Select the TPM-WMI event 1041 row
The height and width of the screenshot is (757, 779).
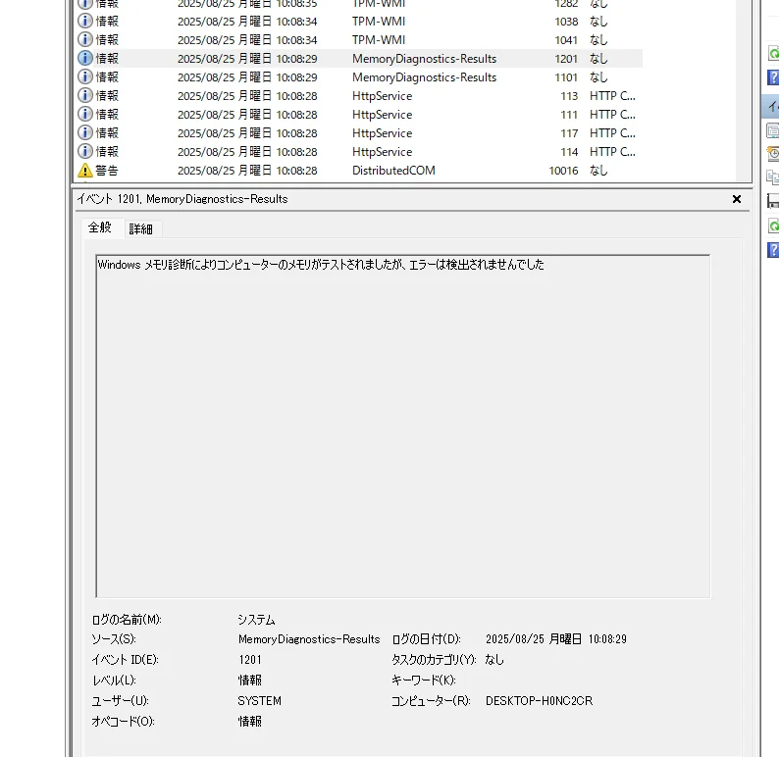tap(383, 40)
